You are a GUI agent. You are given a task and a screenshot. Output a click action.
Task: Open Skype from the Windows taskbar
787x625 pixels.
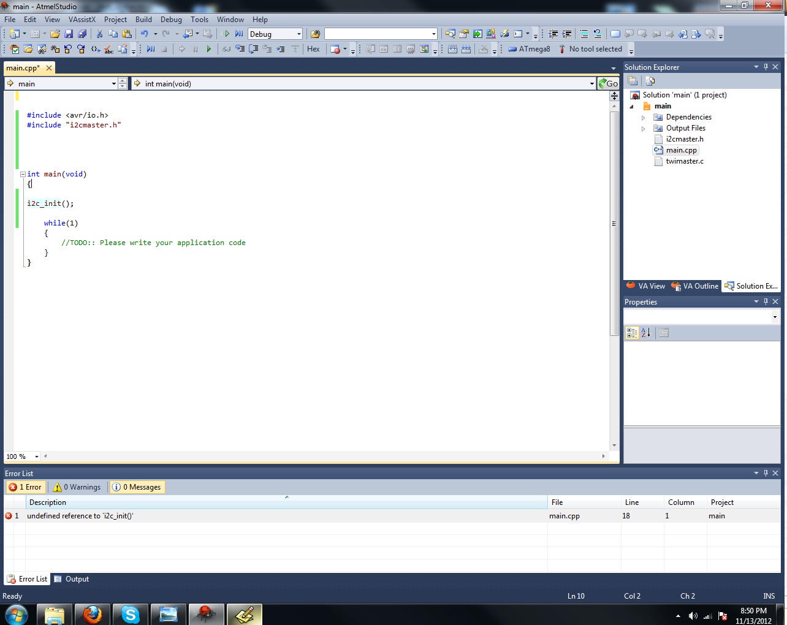tap(131, 614)
